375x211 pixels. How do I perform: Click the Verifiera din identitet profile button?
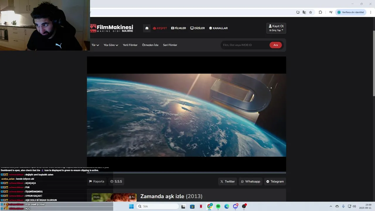pyautogui.click(x=351, y=12)
